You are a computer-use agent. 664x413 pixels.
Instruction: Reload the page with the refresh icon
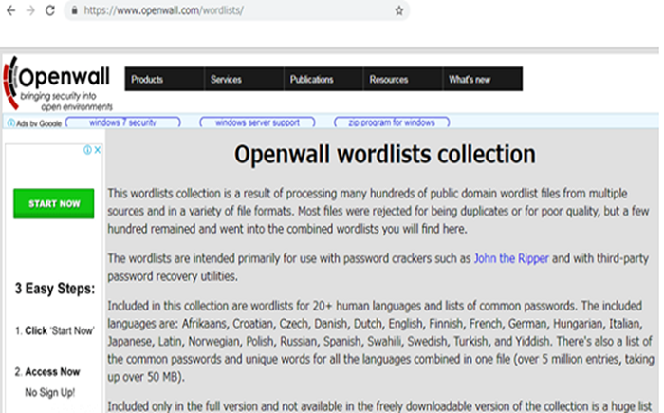[50, 10]
